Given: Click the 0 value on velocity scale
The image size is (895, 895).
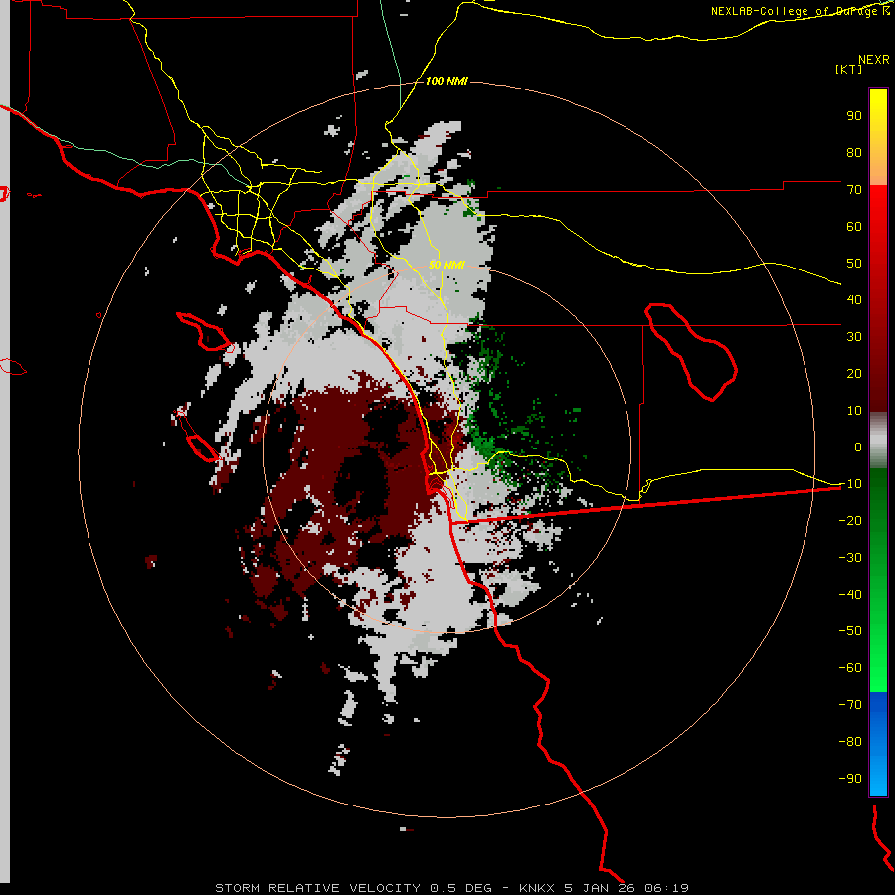Looking at the screenshot, I should [x=858, y=447].
